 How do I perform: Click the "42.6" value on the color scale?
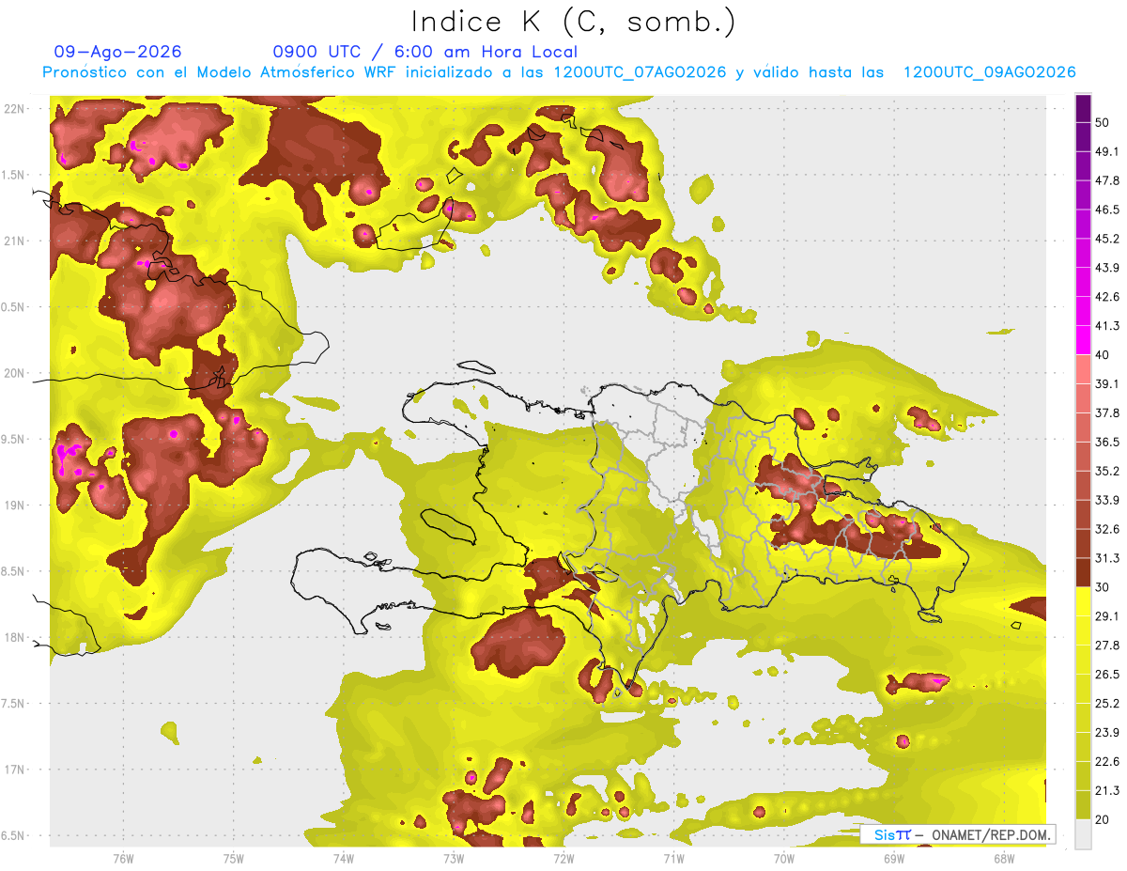1107,297
